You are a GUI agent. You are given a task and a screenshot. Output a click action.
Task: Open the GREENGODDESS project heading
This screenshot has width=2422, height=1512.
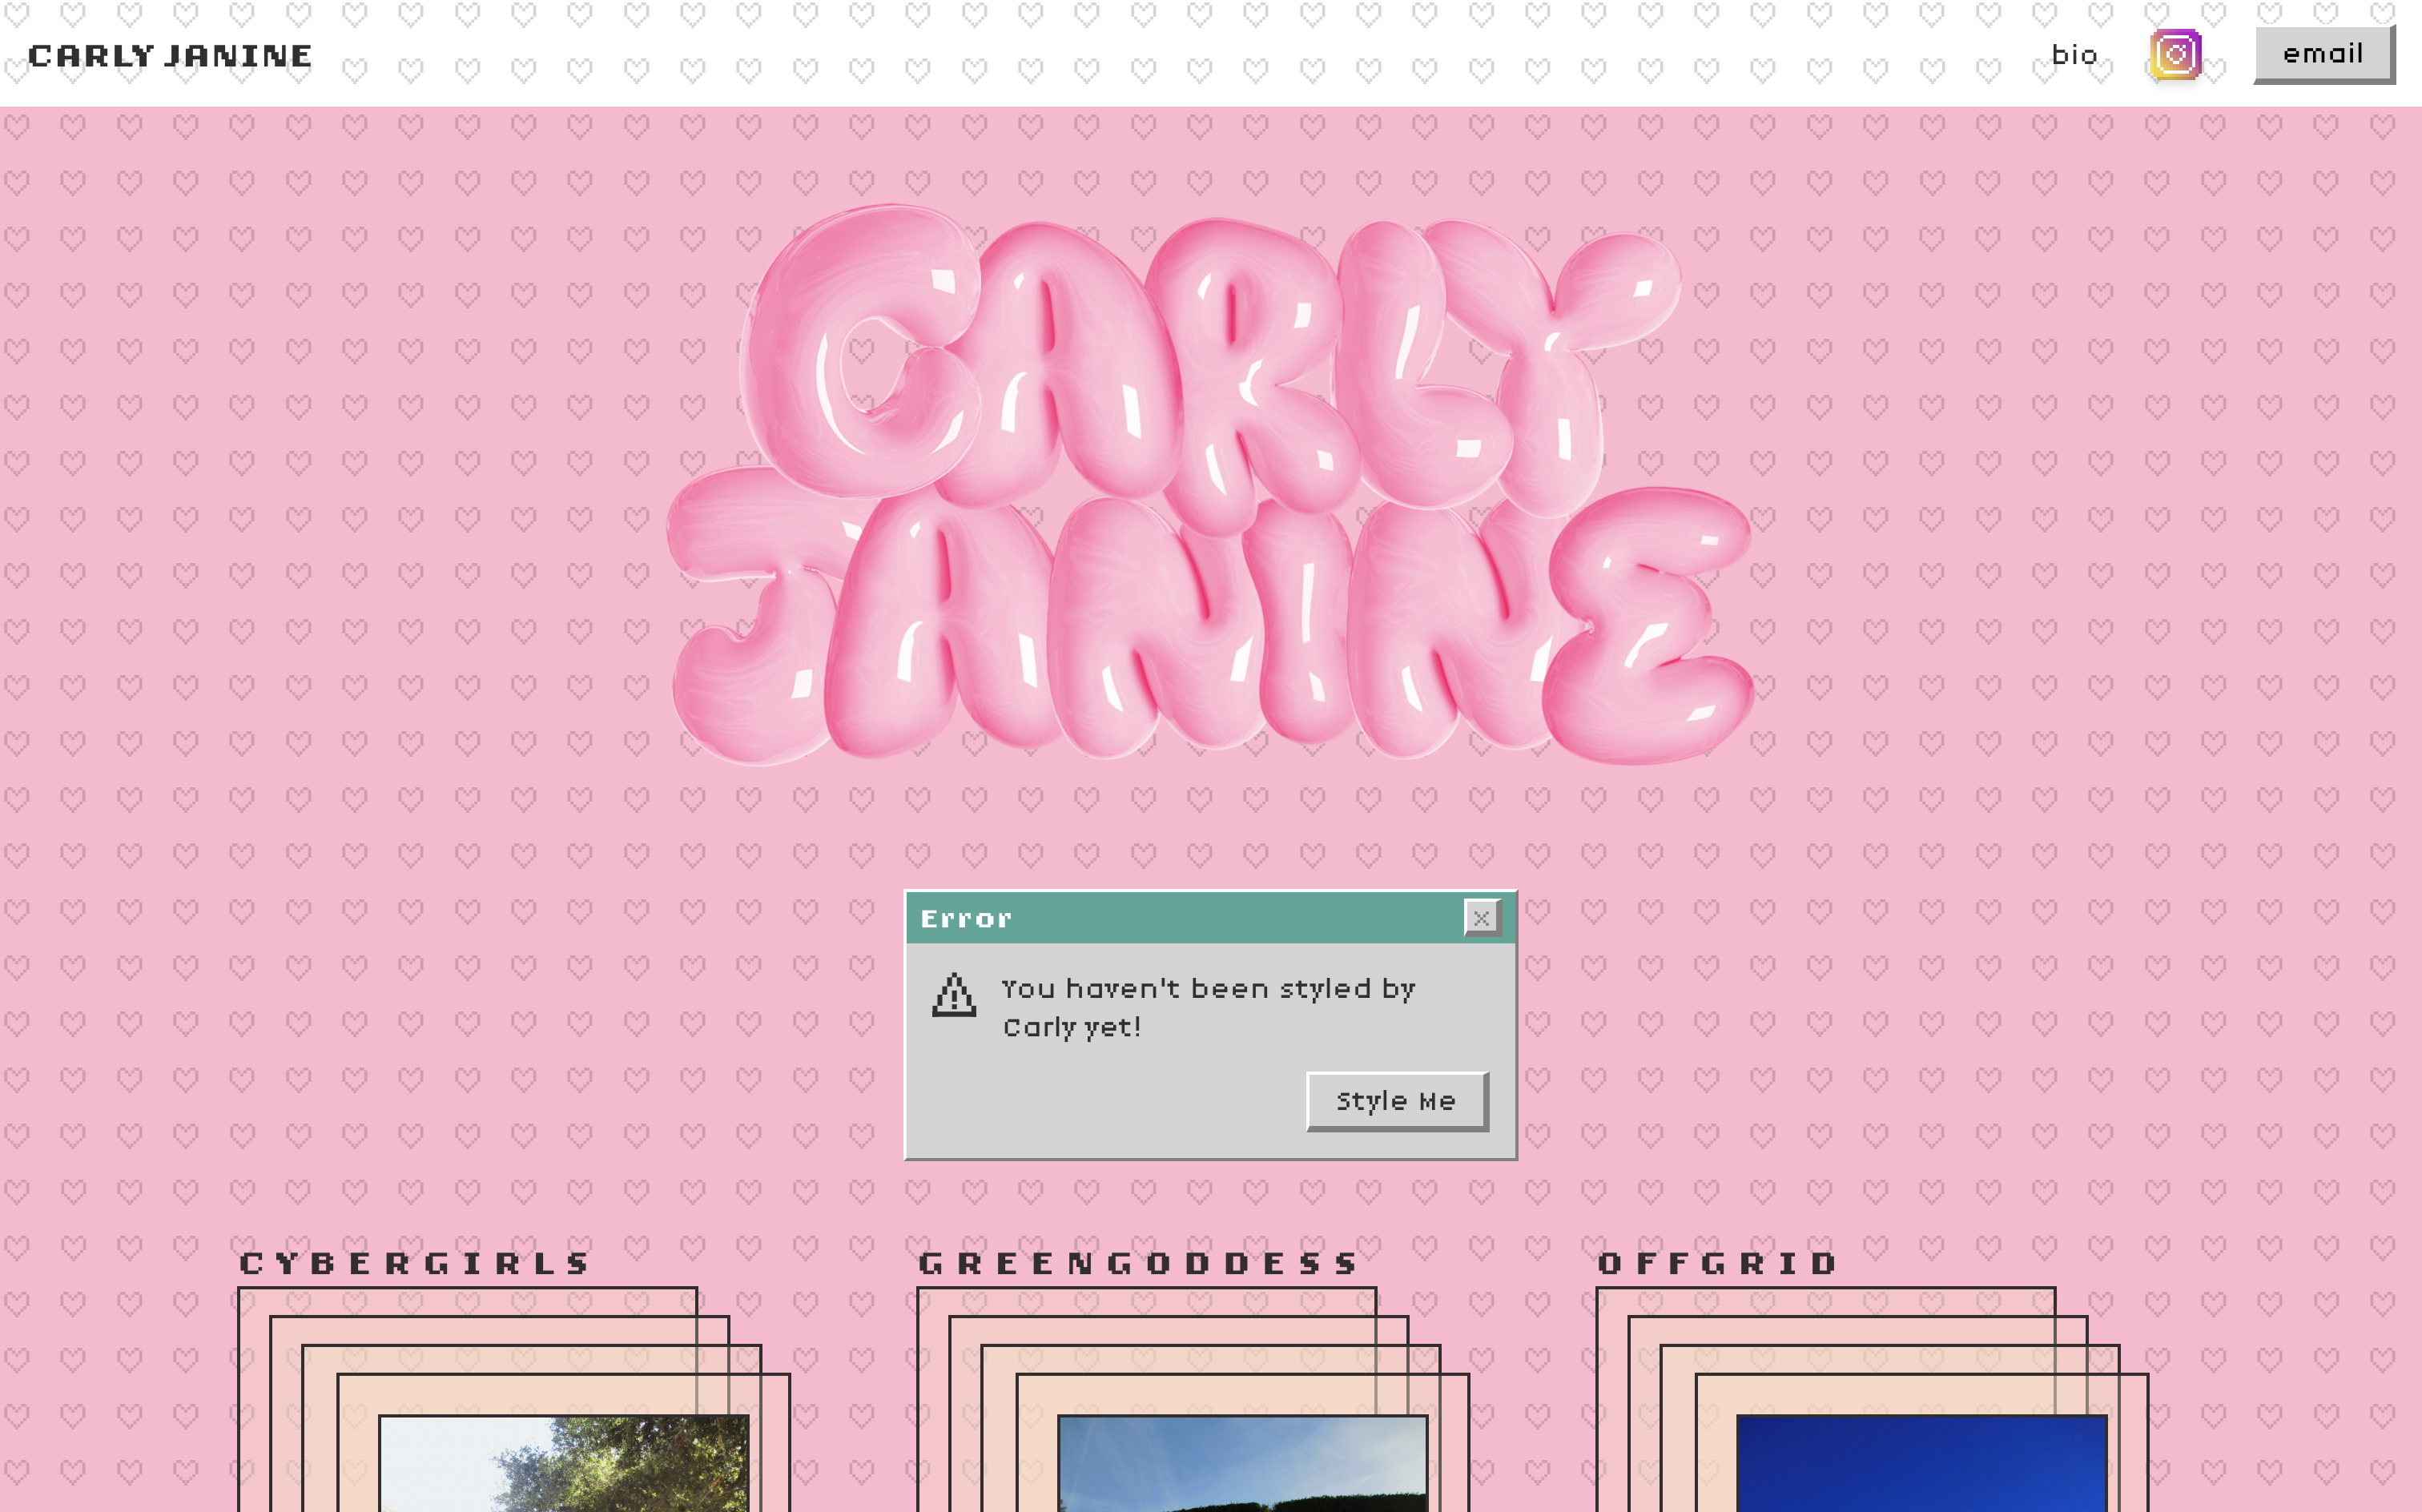pyautogui.click(x=1138, y=1264)
